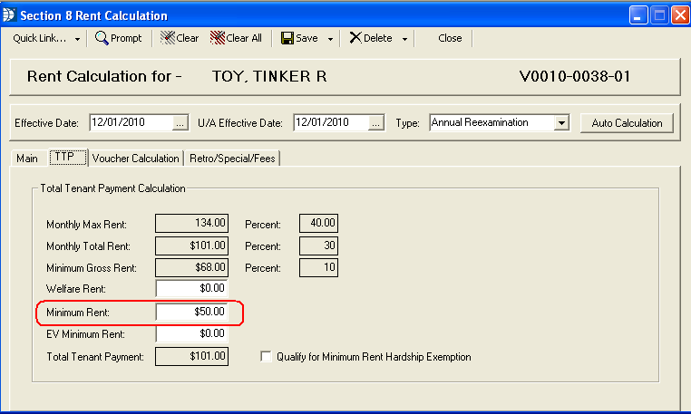
Task: Enable Qualify for Minimum Rent Hardship Exemption
Action: pyautogui.click(x=266, y=356)
